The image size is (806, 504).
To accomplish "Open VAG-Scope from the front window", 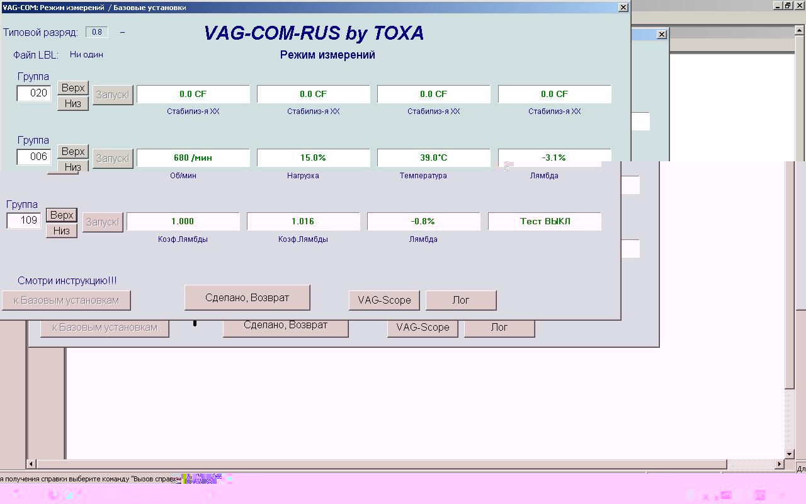I will (x=384, y=301).
